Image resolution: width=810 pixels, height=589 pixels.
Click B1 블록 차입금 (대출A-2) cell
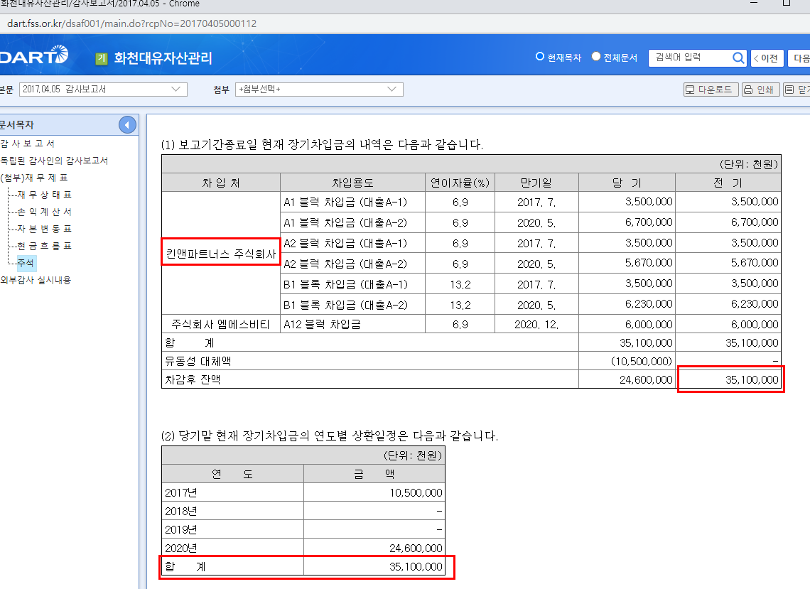tap(353, 305)
